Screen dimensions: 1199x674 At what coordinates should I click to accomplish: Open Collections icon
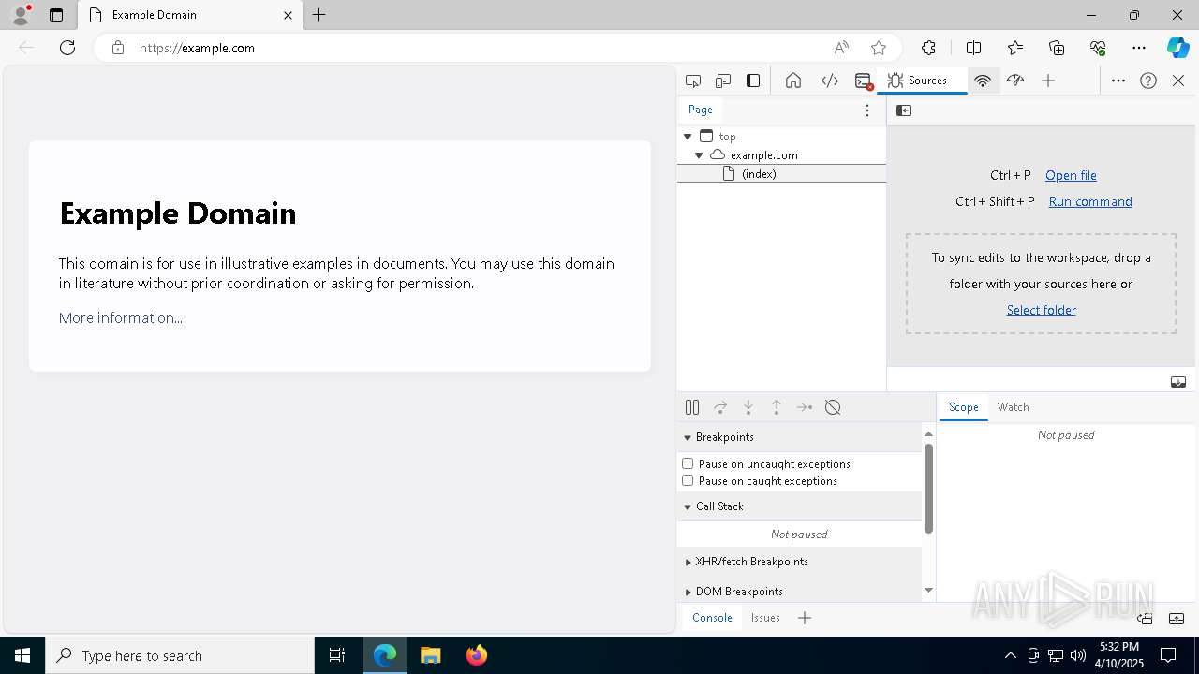1057,48
